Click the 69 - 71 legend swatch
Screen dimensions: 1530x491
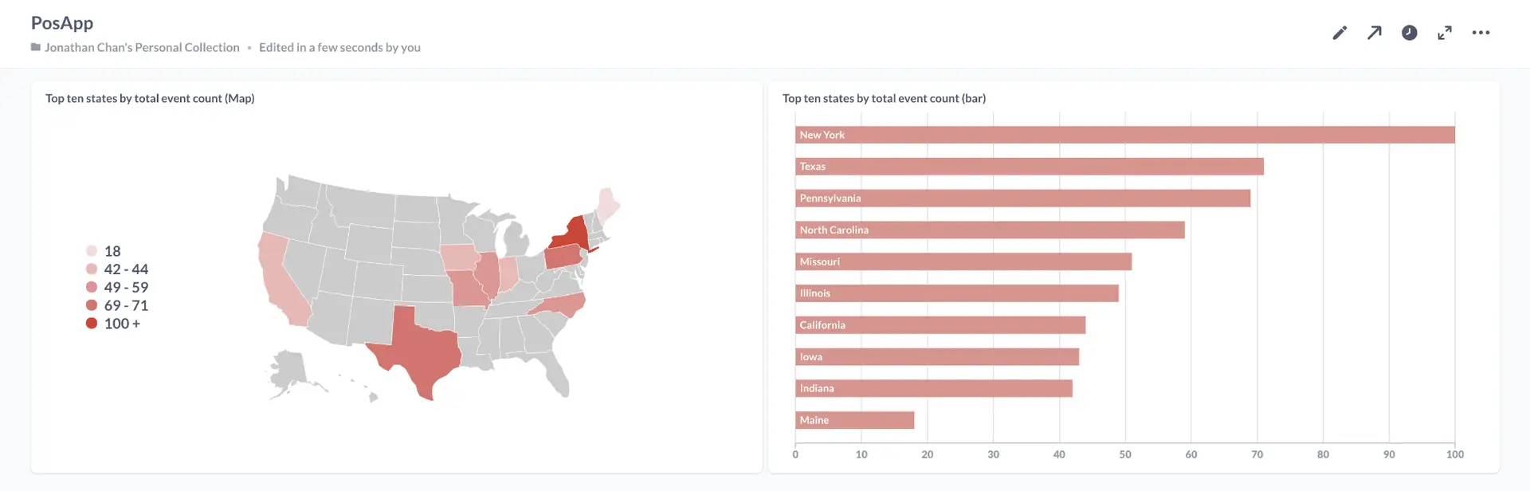coord(92,305)
